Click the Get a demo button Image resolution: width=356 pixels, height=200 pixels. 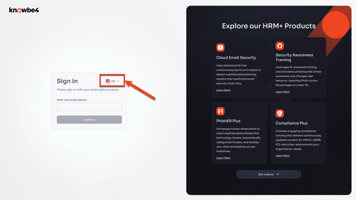[x=269, y=174]
